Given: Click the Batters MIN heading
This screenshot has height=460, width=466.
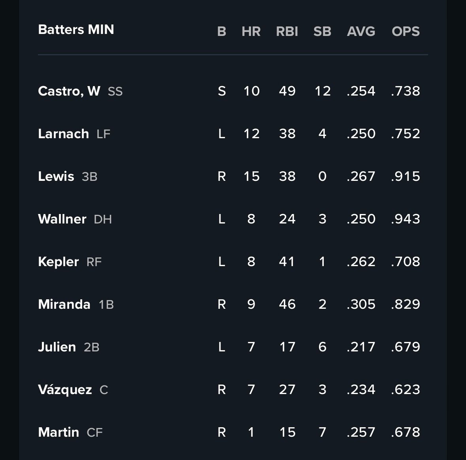Looking at the screenshot, I should click(76, 30).
